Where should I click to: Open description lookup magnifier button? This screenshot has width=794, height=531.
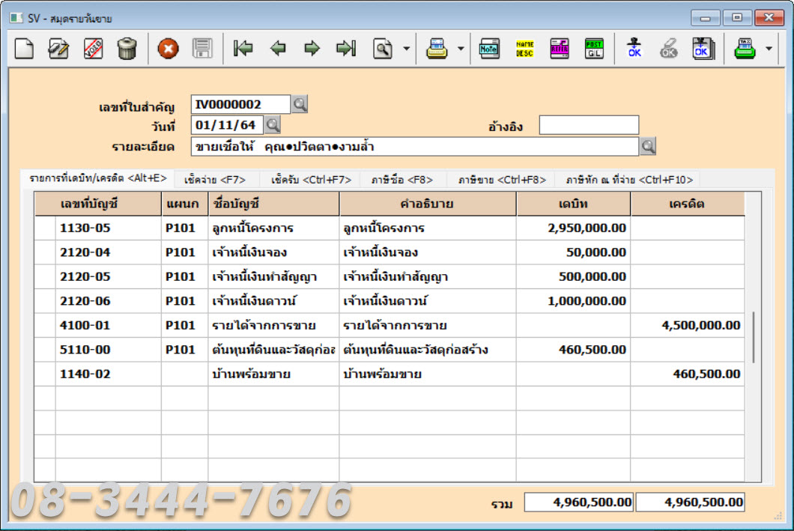(x=648, y=146)
